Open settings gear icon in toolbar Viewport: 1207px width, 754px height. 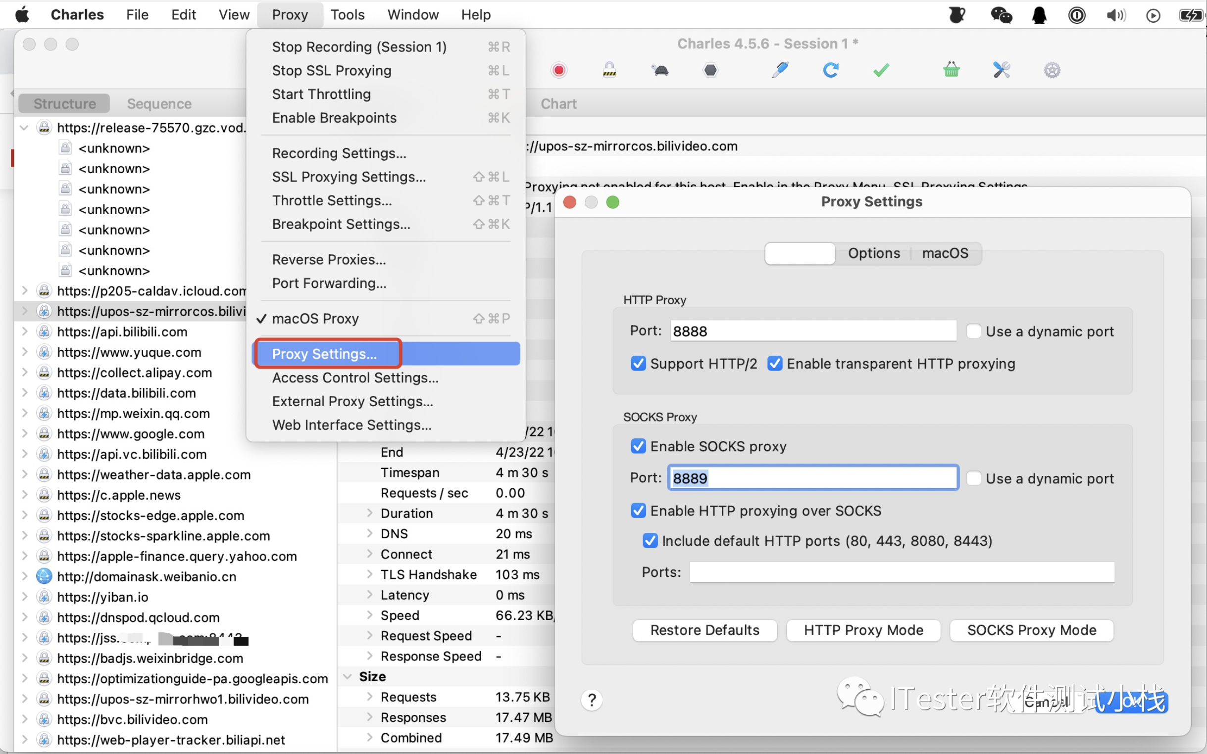1052,70
